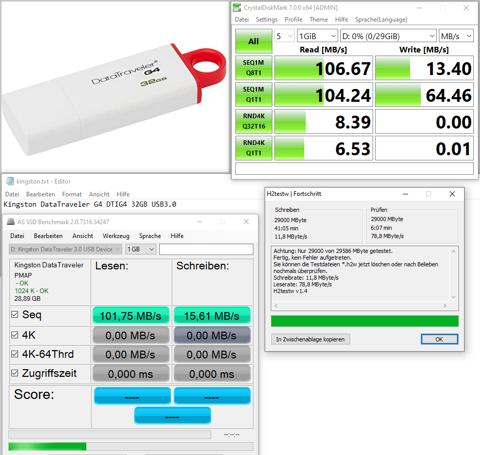480x455 pixels.
Task: Close the CrystalDiskMark window
Action: (x=466, y=8)
